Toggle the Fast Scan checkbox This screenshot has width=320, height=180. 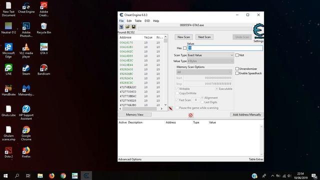pos(177,100)
